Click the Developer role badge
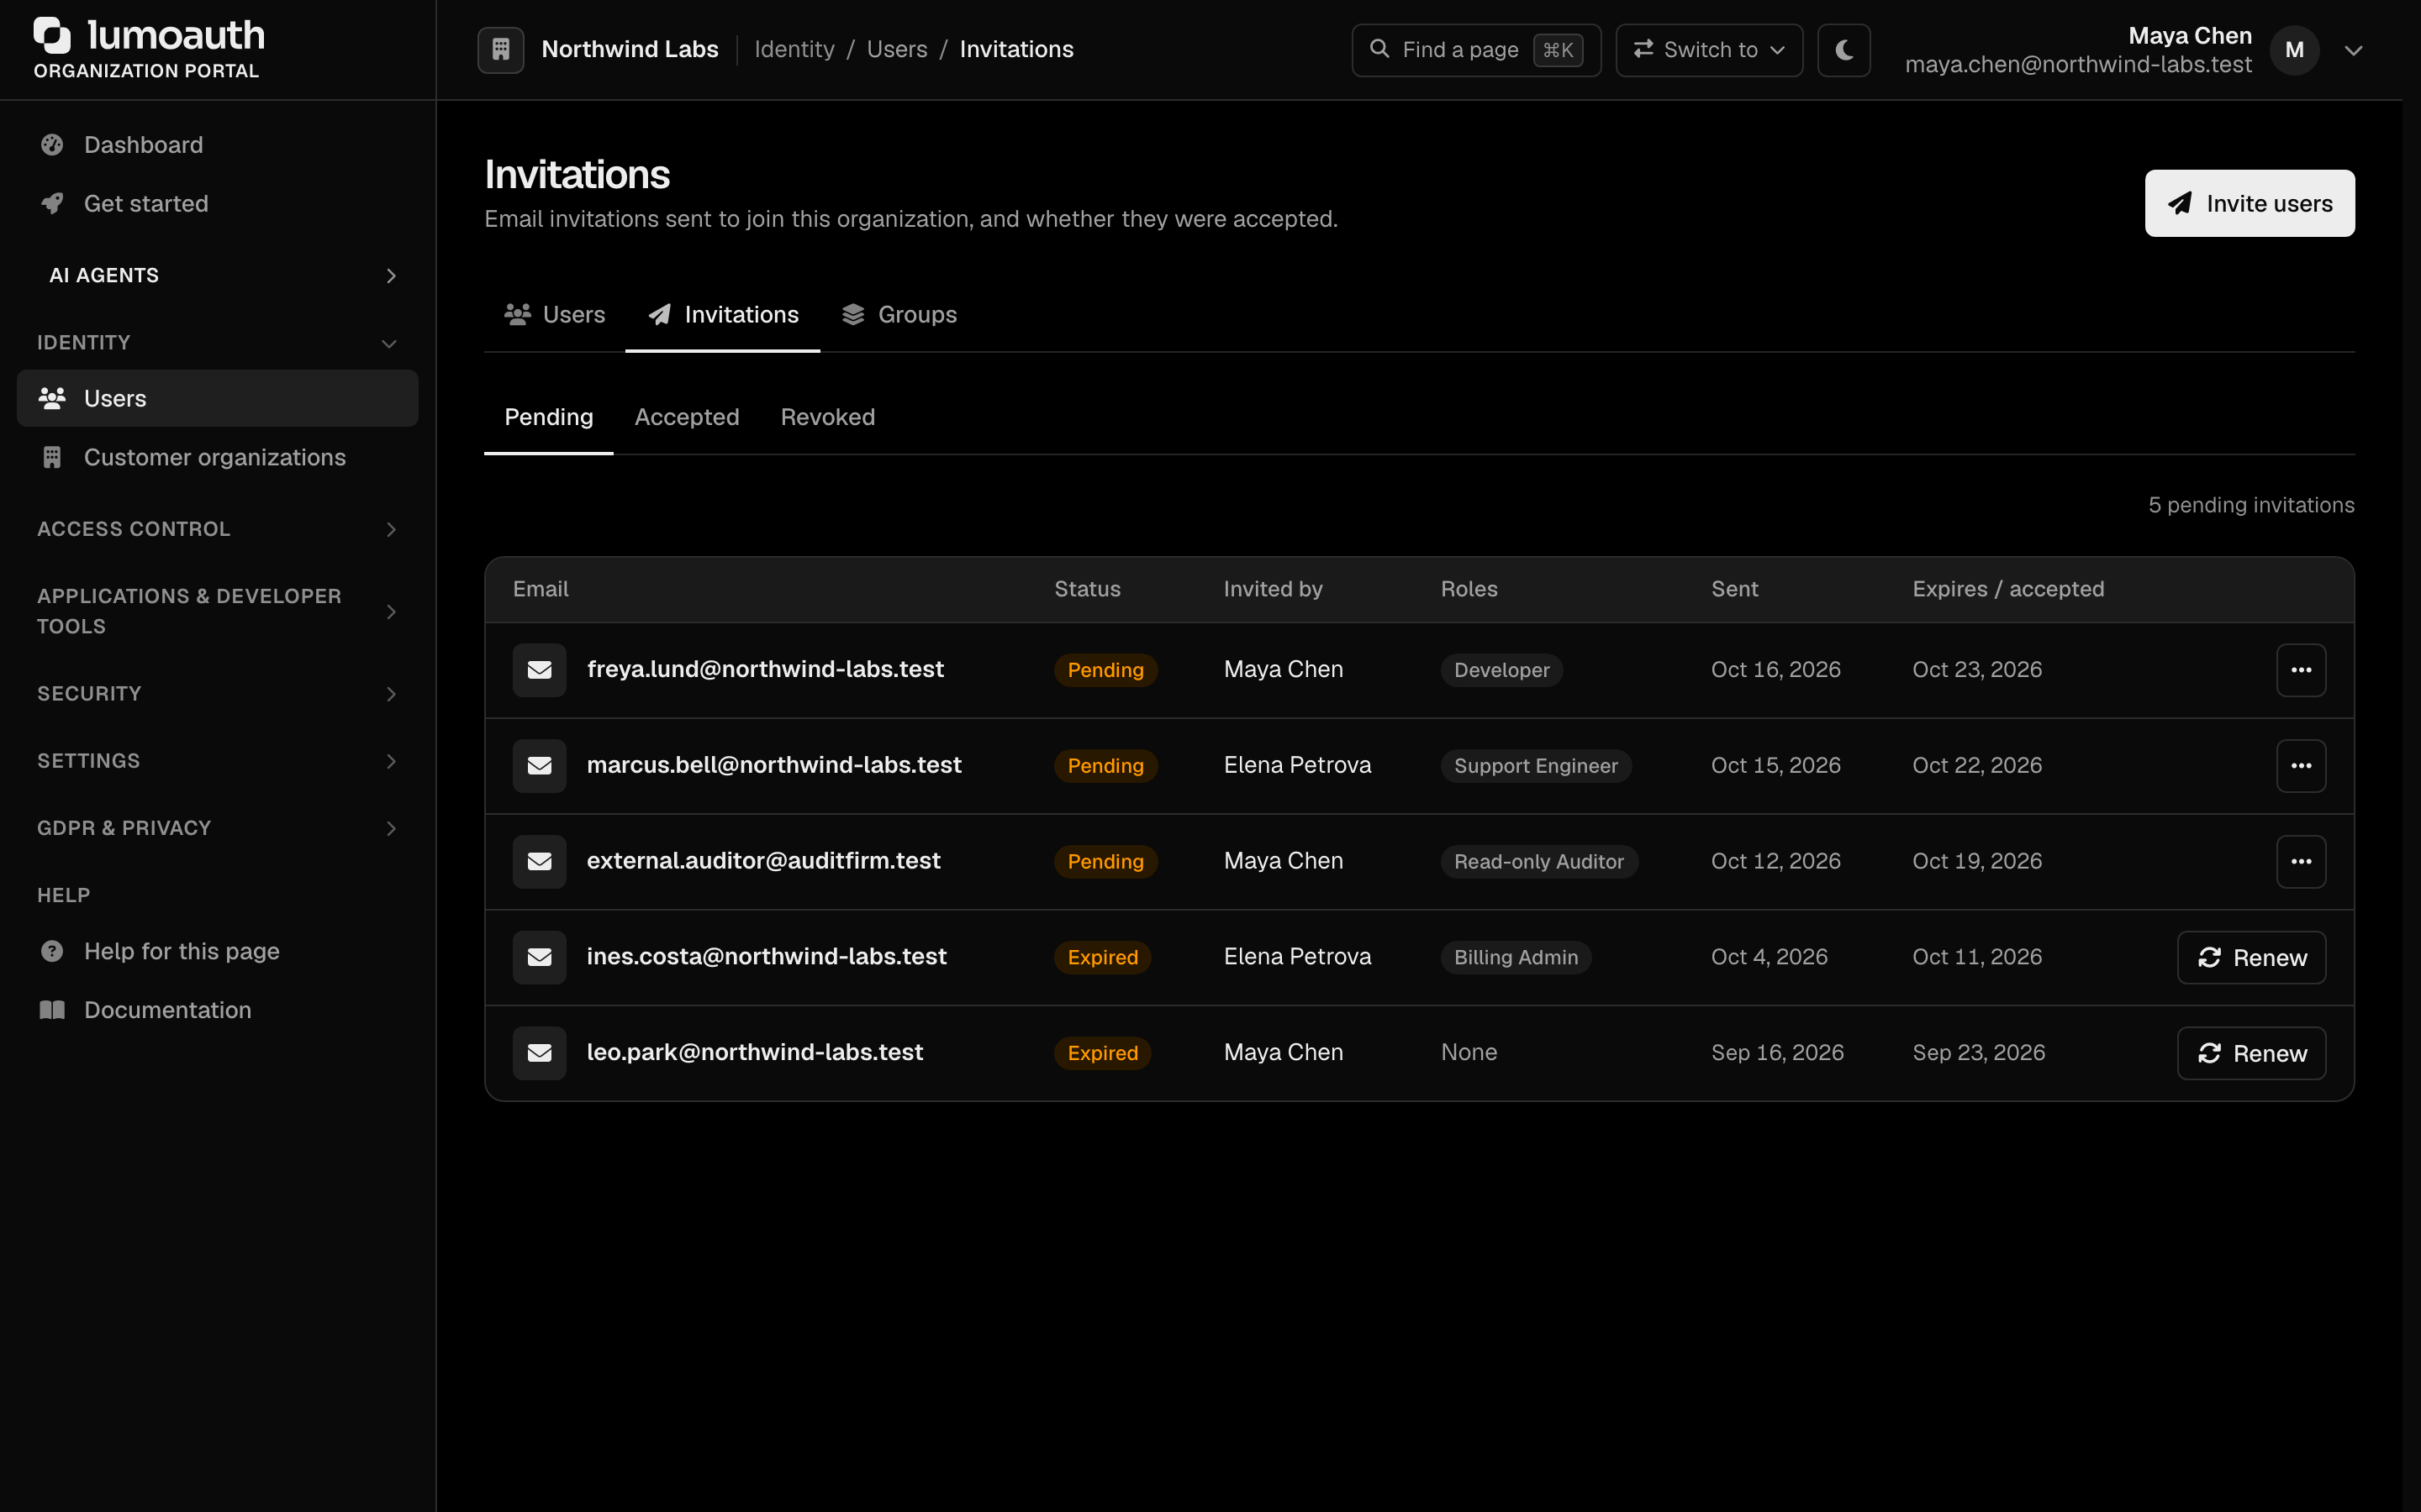This screenshot has width=2421, height=1512. coord(1501,670)
